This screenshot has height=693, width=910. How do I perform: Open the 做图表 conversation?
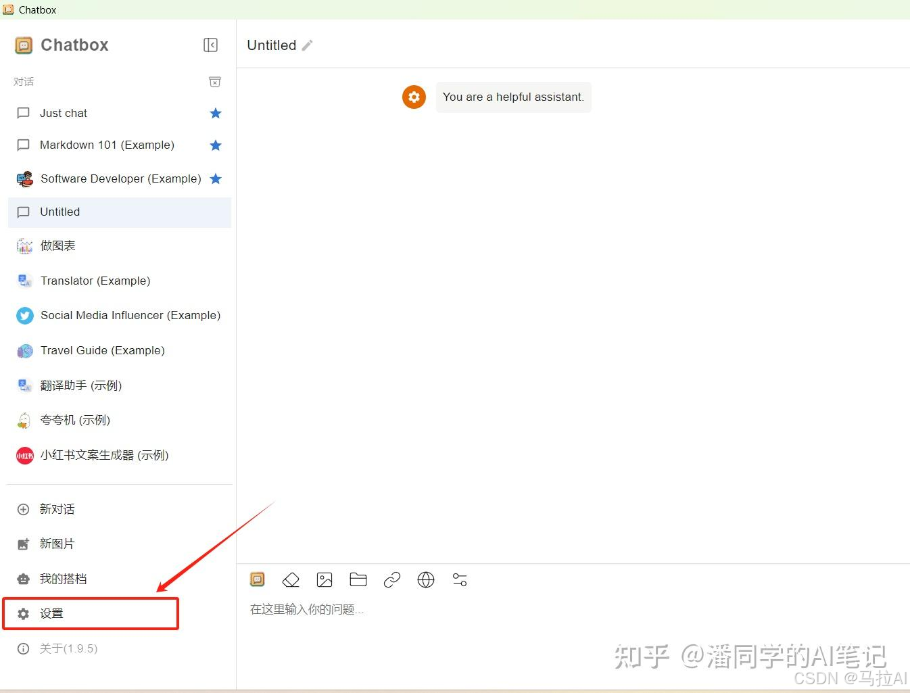120,245
